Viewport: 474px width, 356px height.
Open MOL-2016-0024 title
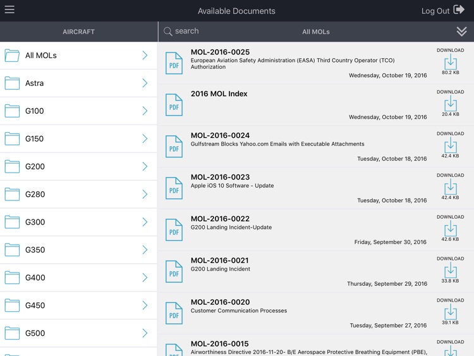coord(220,135)
